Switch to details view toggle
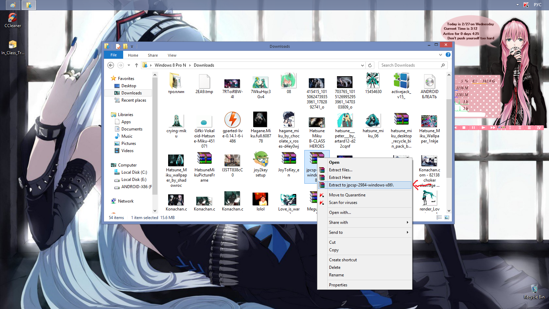Screen dimensions: 549x309 click(x=439, y=217)
